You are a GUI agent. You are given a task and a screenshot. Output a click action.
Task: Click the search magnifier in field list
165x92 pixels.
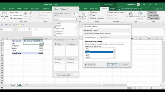(x=77, y=19)
